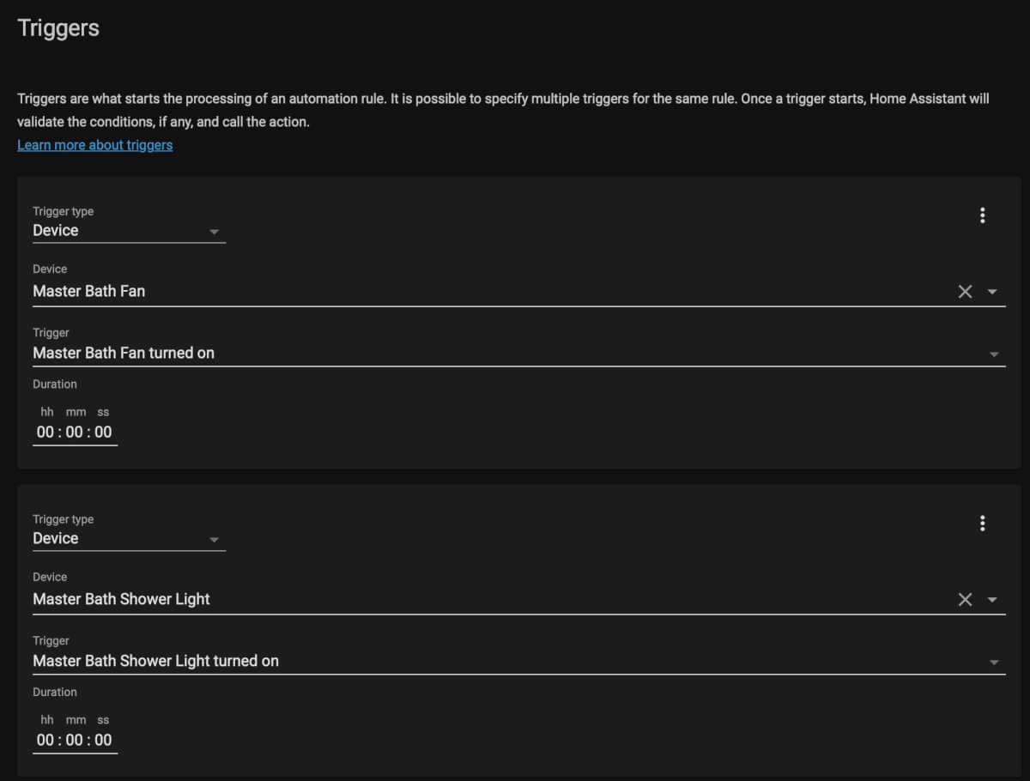The height and width of the screenshot is (781, 1030).
Task: Click the arrow beside "Master Bath Shower Light turned on"
Action: coord(994,663)
